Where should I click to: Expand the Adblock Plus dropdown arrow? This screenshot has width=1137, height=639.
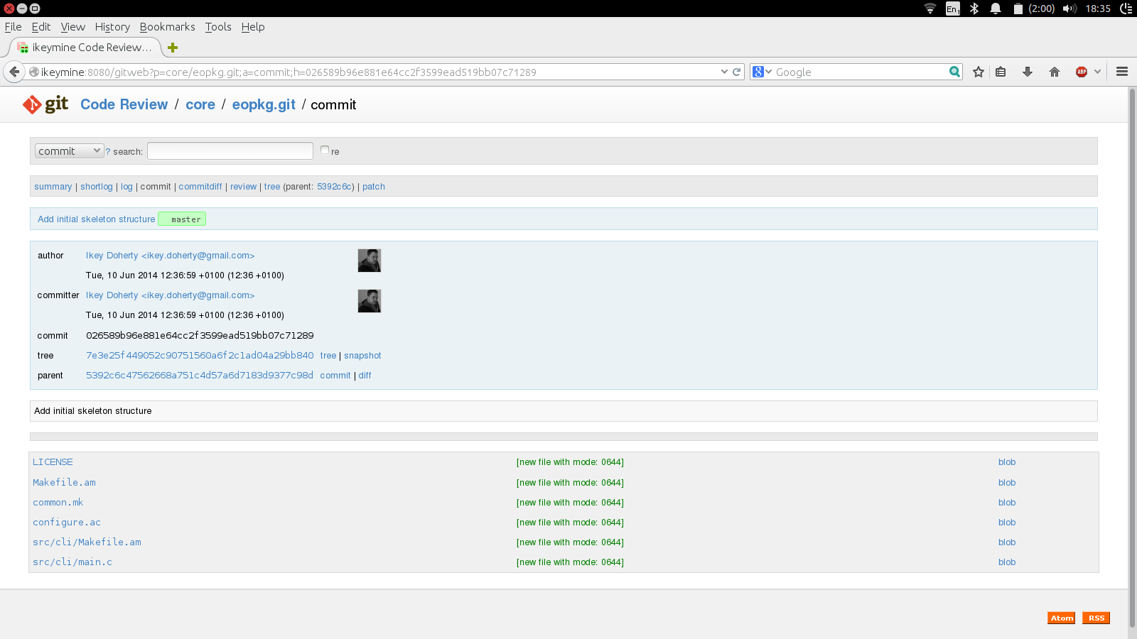(1098, 72)
